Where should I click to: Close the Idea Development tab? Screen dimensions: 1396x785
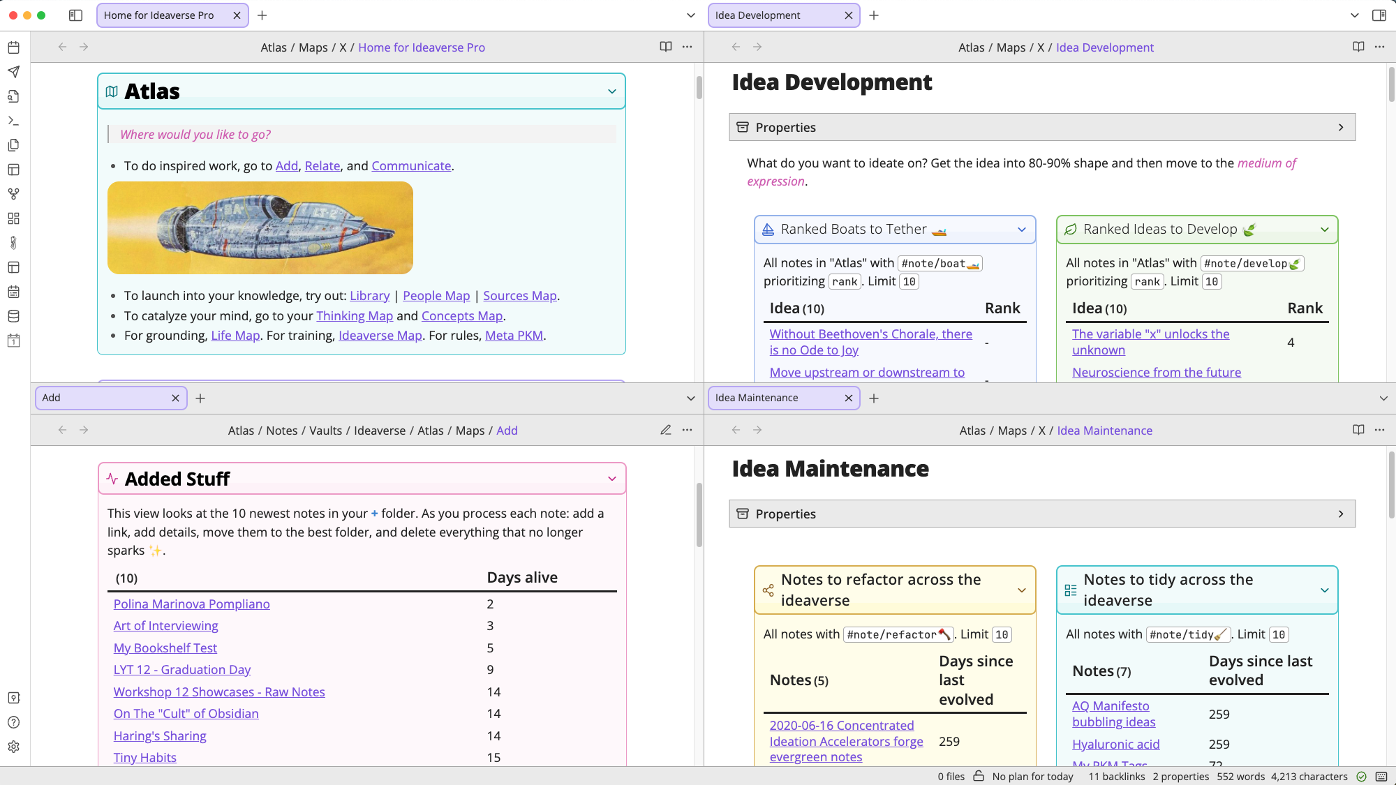click(x=849, y=15)
